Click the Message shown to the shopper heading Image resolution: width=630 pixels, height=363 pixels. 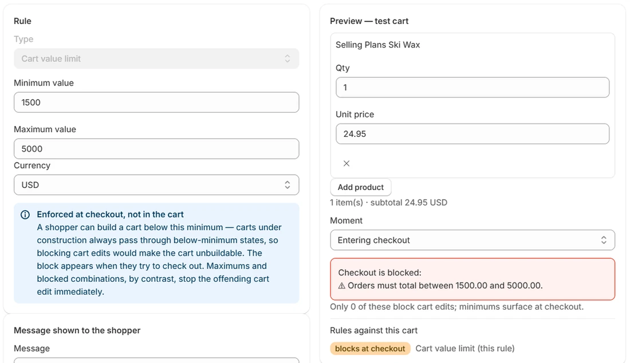77,330
